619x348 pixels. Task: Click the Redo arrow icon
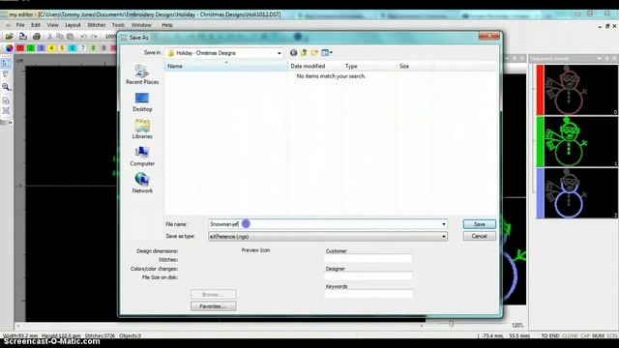[x=94, y=37]
